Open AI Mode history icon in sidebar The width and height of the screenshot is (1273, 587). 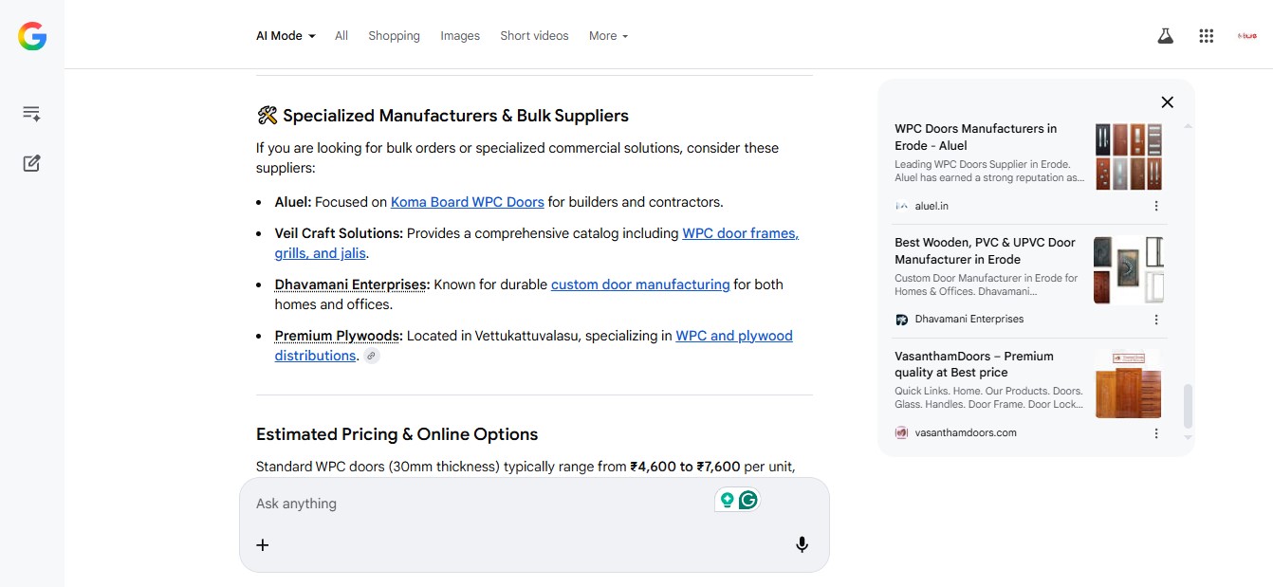point(31,114)
